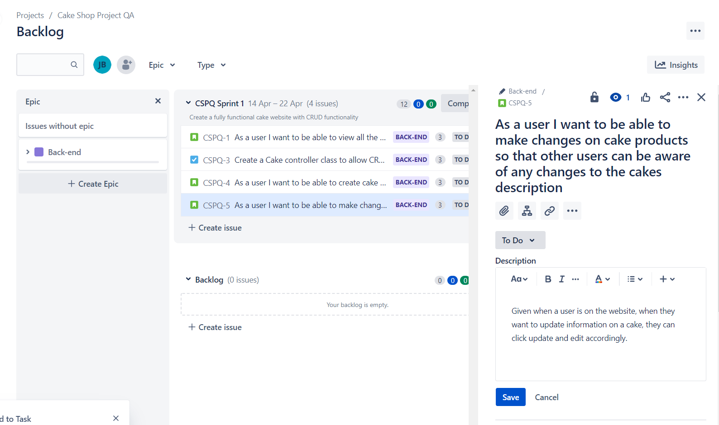
Task: Open more options beside the link icon
Action: [572, 211]
